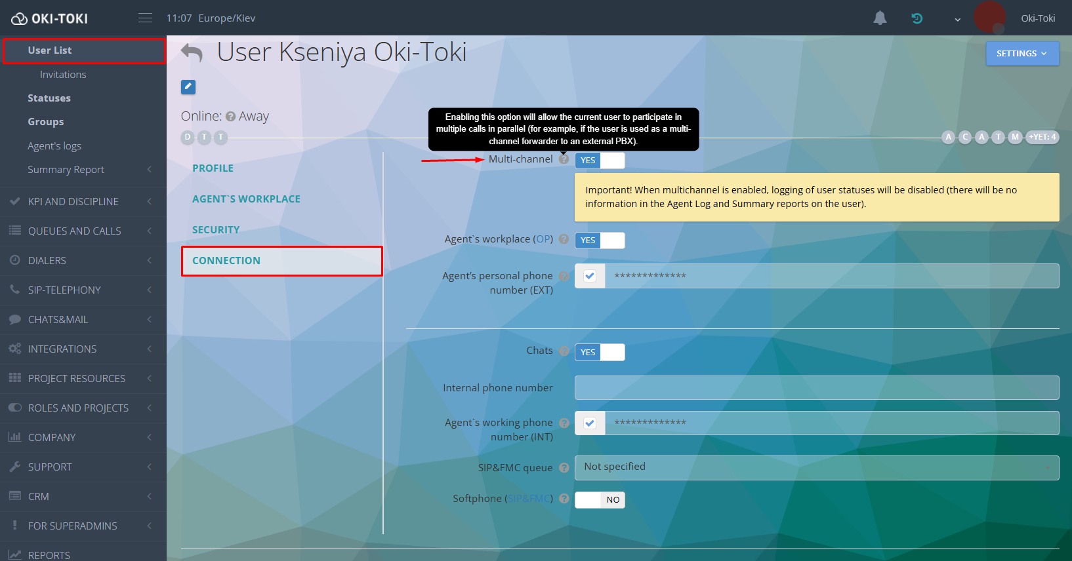Expand the Project Resources chevron

click(x=150, y=378)
